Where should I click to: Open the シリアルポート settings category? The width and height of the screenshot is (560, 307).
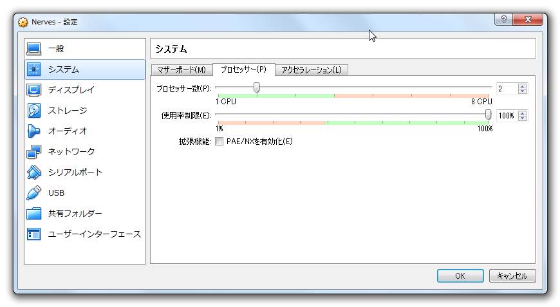(85, 172)
